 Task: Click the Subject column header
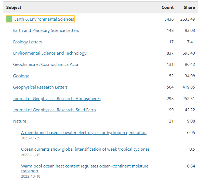coord(14,7)
